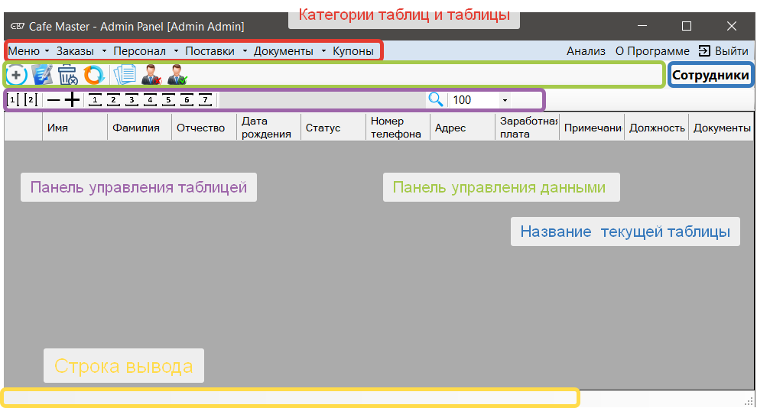Click the delete record trash icon
Viewport: 757px width, 408px height.
pyautogui.click(x=67, y=75)
